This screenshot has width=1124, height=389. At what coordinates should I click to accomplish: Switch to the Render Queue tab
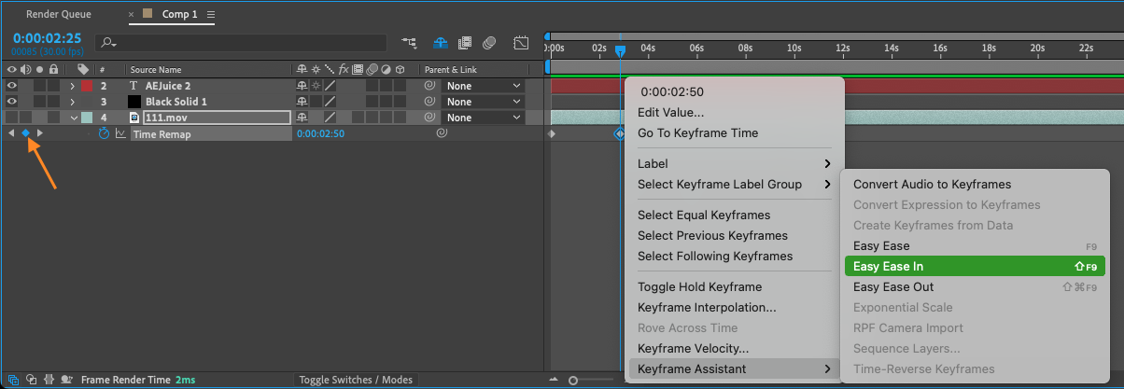point(60,15)
